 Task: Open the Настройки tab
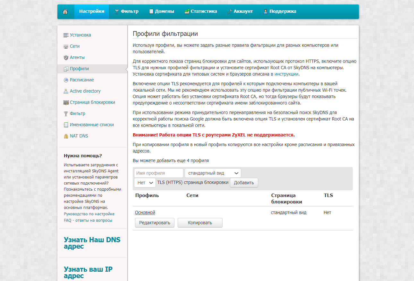[x=92, y=12]
